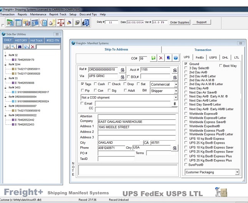This screenshot has height=203, width=248.
Task: Click the forklift cart toolbar icon
Action: point(77,23)
